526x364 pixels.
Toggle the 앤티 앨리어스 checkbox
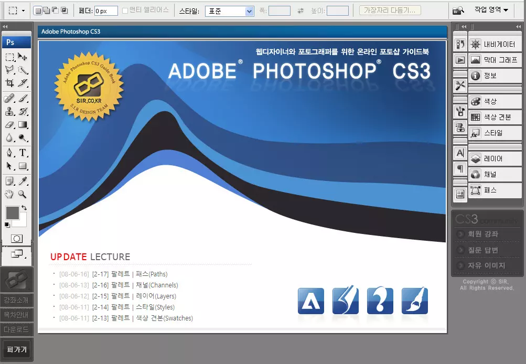125,10
